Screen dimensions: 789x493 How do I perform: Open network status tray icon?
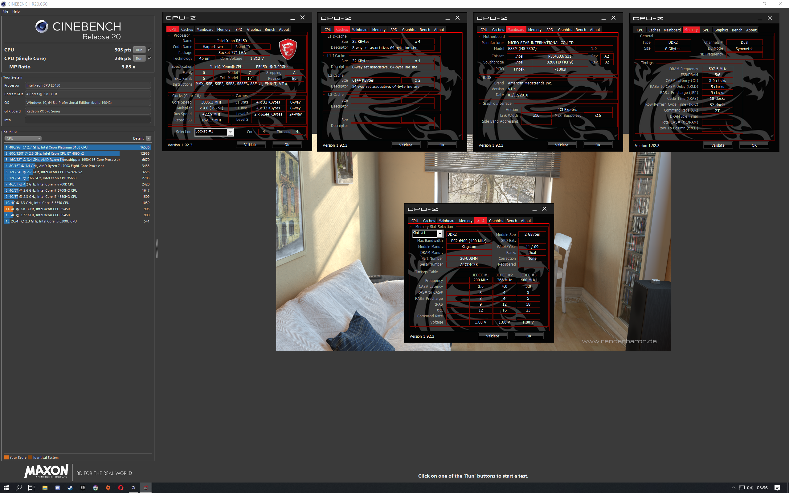tap(742, 488)
